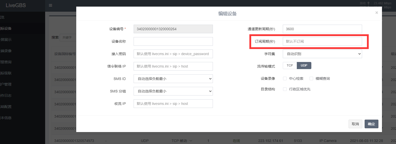This screenshot has width=396, height=144.
Task: Open 版本信息 in the sidebar
Action: (x=22, y=118)
